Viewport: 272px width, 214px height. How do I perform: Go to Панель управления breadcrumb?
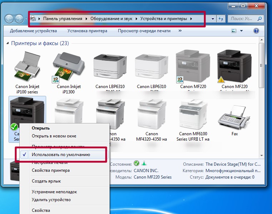click(x=63, y=19)
